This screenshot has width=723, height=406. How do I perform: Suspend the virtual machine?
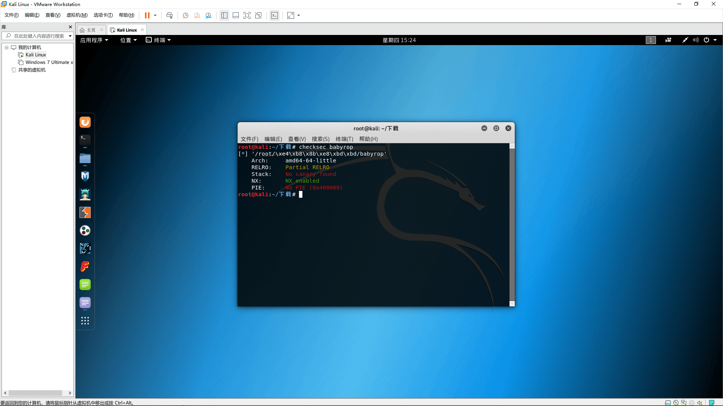(146, 15)
